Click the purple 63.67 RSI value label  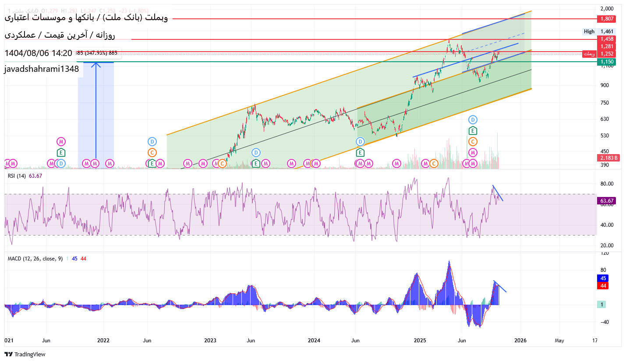pos(607,201)
